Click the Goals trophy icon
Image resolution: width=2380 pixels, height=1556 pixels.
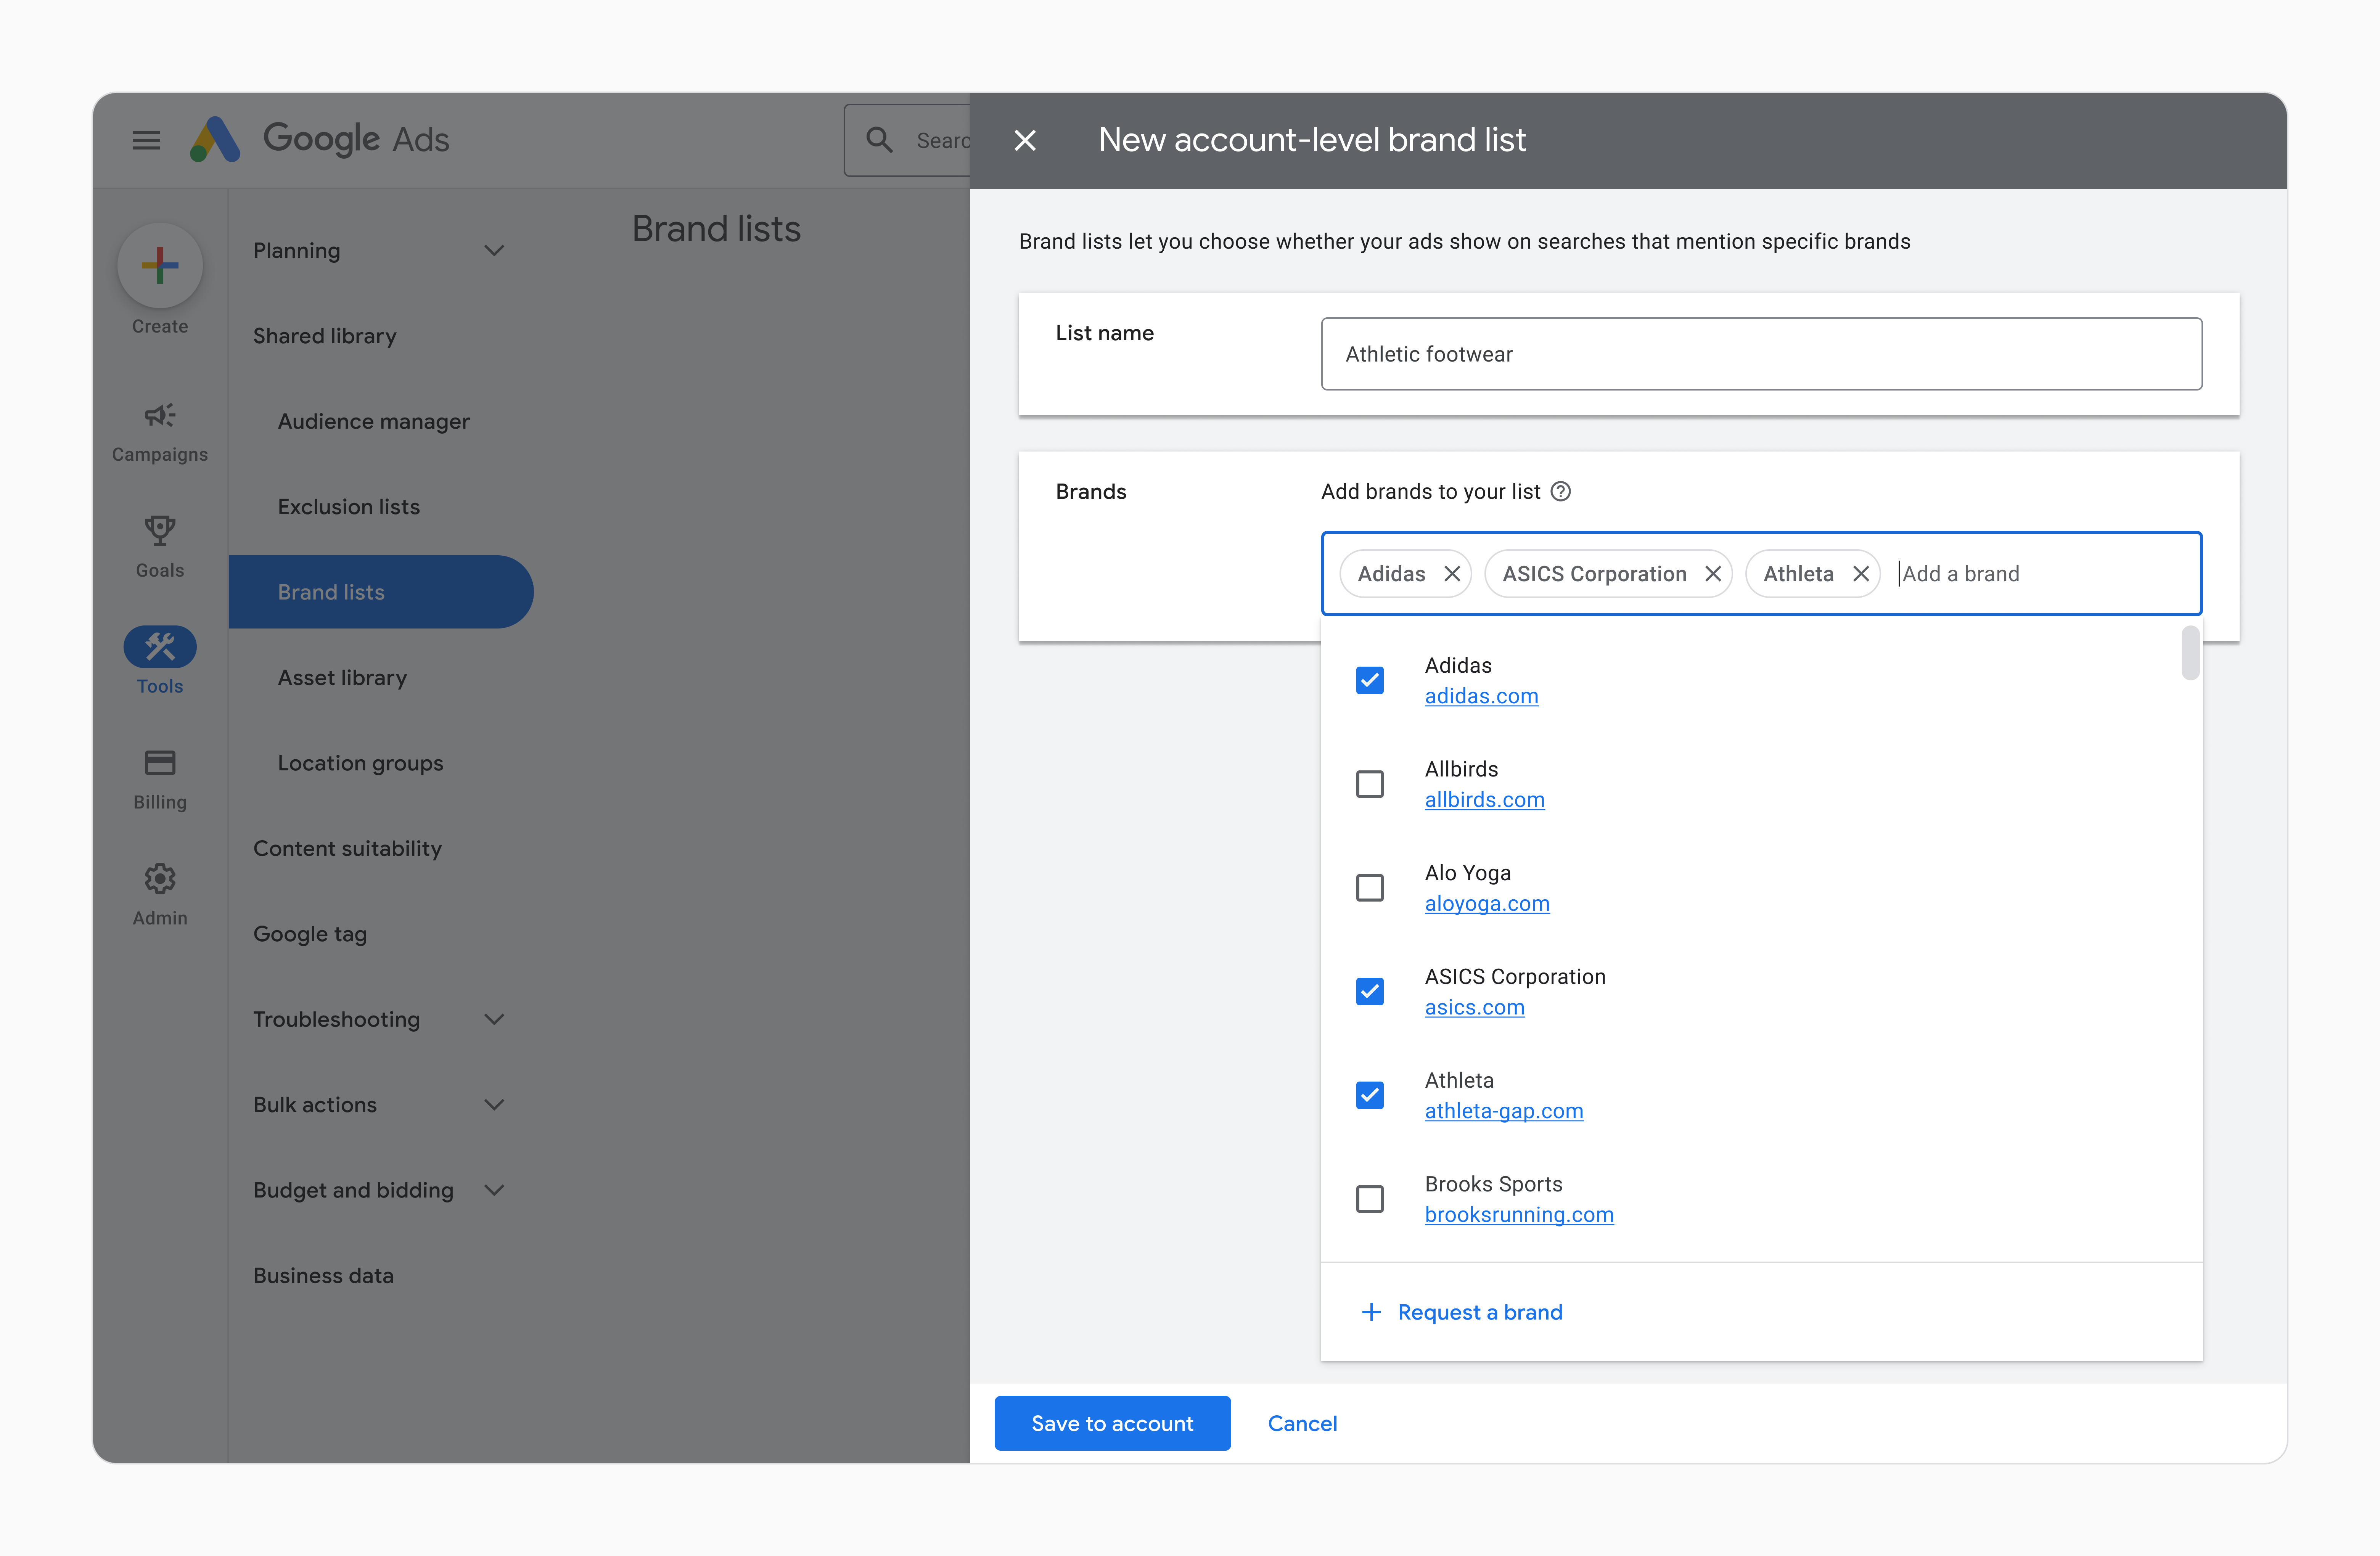tap(158, 531)
